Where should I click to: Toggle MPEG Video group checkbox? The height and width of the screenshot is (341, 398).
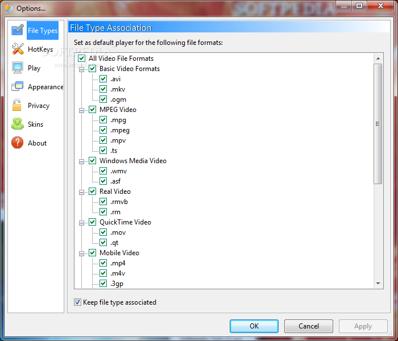coord(92,110)
